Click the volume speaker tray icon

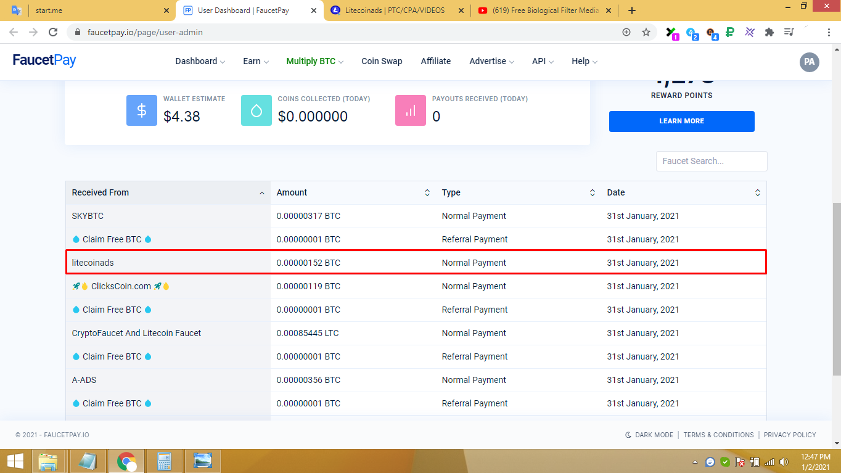click(784, 461)
